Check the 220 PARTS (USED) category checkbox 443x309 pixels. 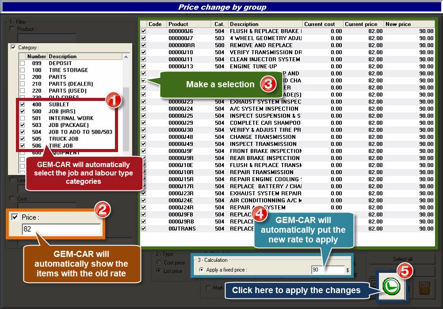tap(22, 91)
